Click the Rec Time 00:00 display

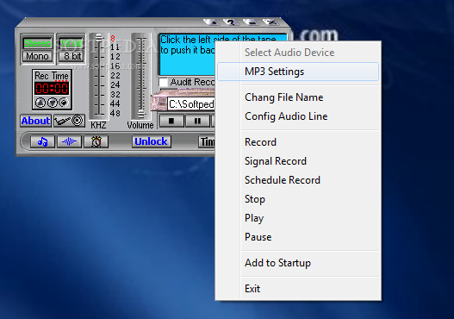point(52,88)
